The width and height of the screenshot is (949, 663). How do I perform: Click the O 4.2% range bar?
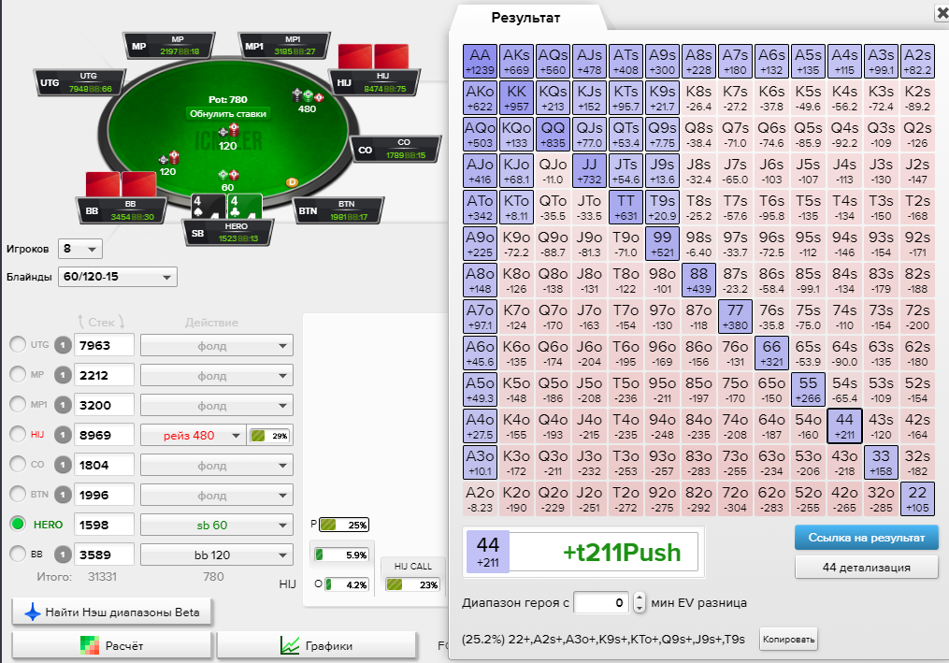point(346,584)
